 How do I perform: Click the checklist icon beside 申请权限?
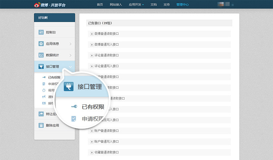pyautogui.click(x=44, y=84)
